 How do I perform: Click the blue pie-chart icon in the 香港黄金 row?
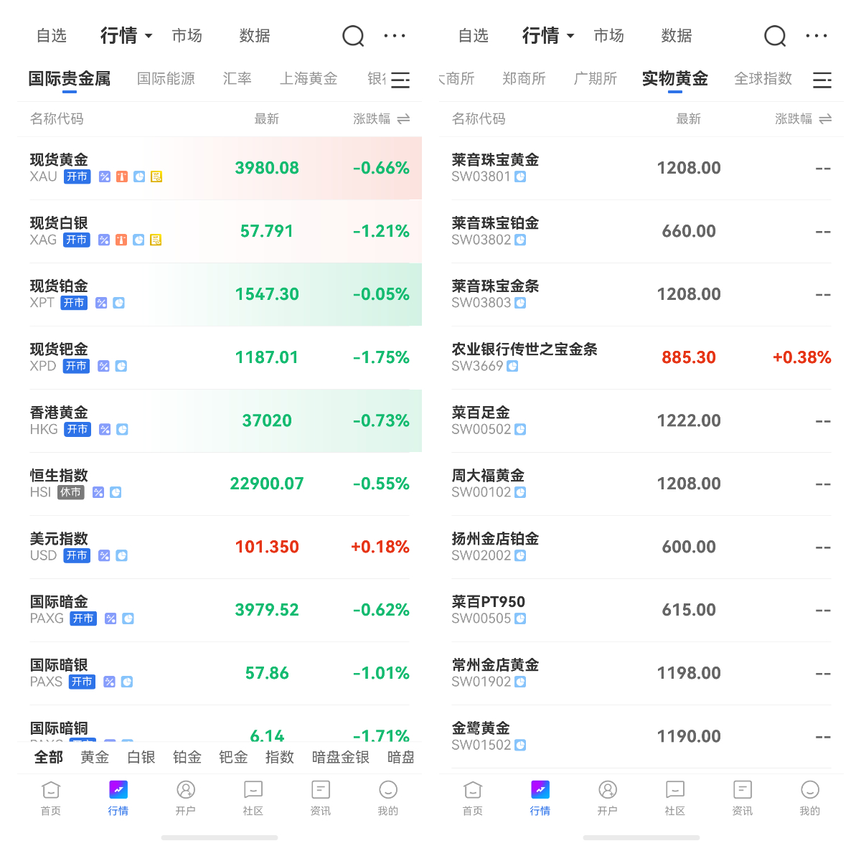tap(123, 429)
